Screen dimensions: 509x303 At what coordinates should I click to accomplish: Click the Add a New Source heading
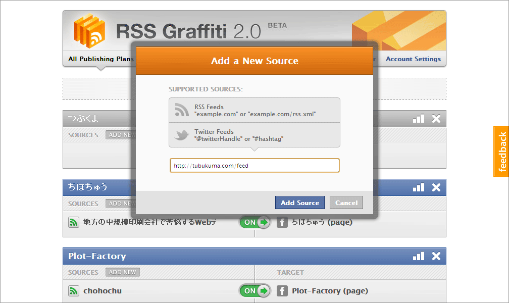(254, 61)
